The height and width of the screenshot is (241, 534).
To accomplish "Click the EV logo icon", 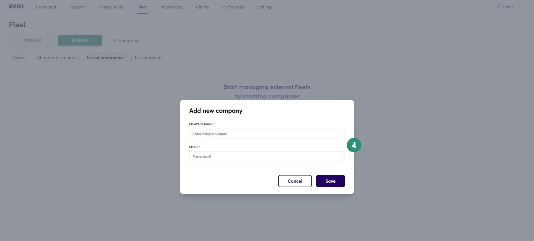I will click(16, 6).
